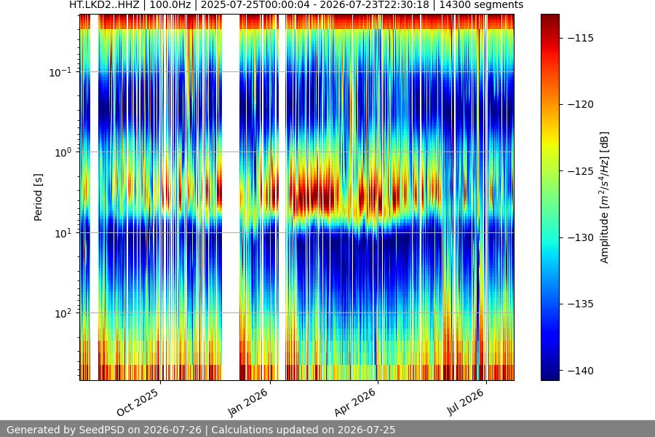The image size is (655, 437).
Task: Click the −125 colorbar tick label
Action: point(581,171)
